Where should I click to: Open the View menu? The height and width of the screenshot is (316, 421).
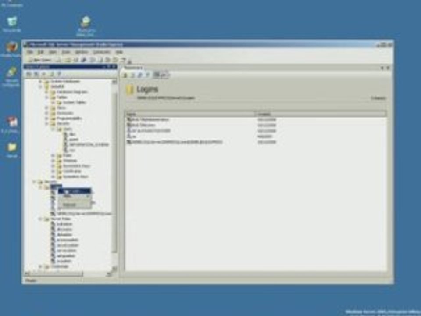[x=53, y=52]
